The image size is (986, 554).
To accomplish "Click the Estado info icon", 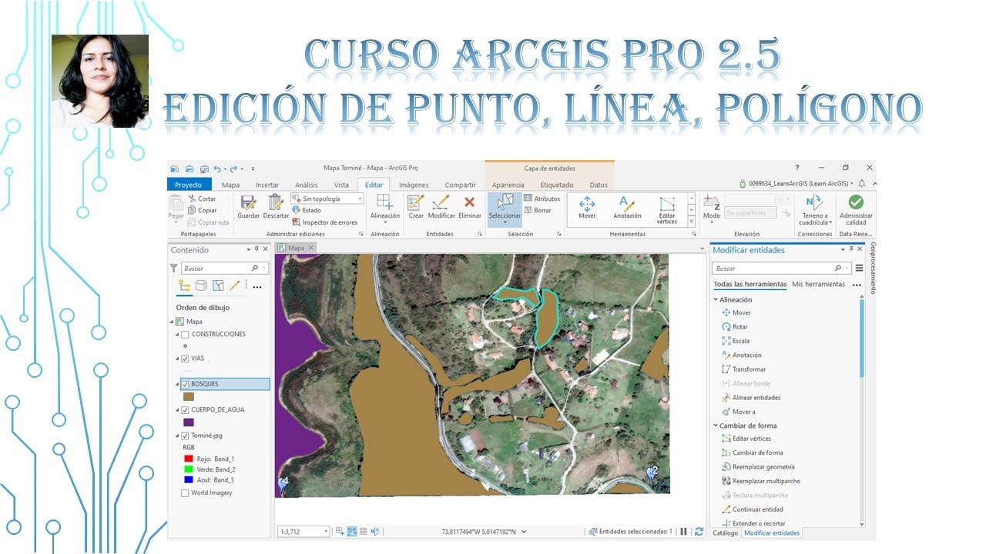I will coord(297,210).
